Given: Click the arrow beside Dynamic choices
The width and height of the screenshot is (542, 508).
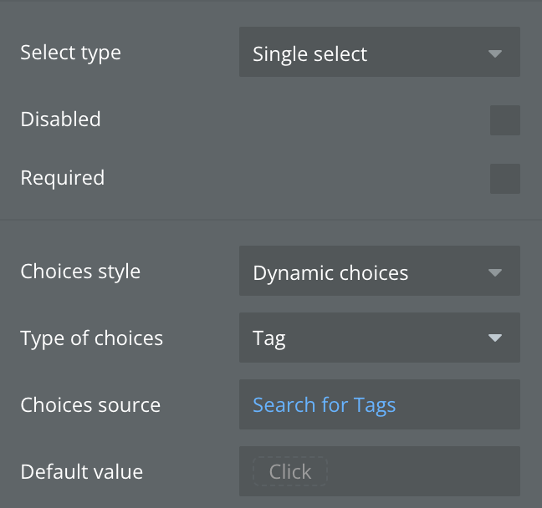Looking at the screenshot, I should 495,272.
